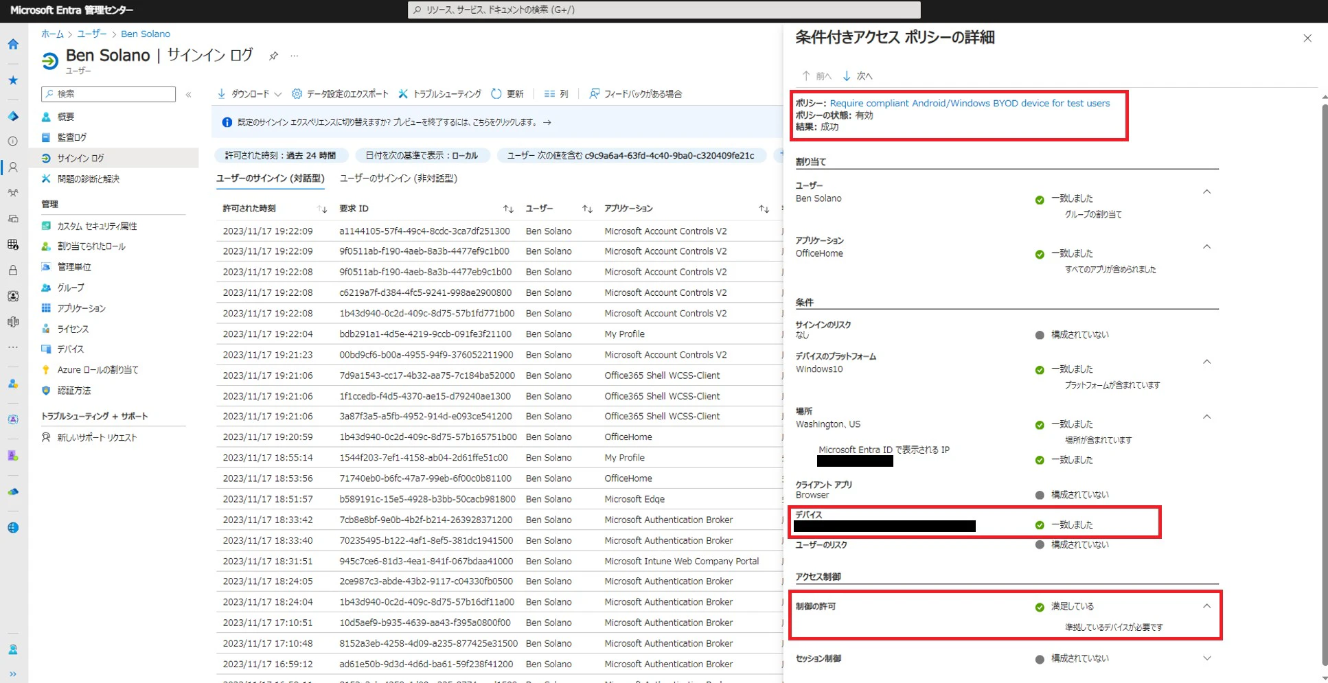Collapse the resource menu with double chevron

click(188, 95)
